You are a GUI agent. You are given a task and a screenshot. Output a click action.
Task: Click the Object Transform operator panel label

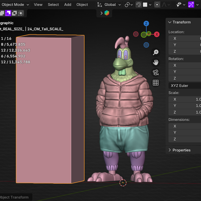click(x=14, y=197)
